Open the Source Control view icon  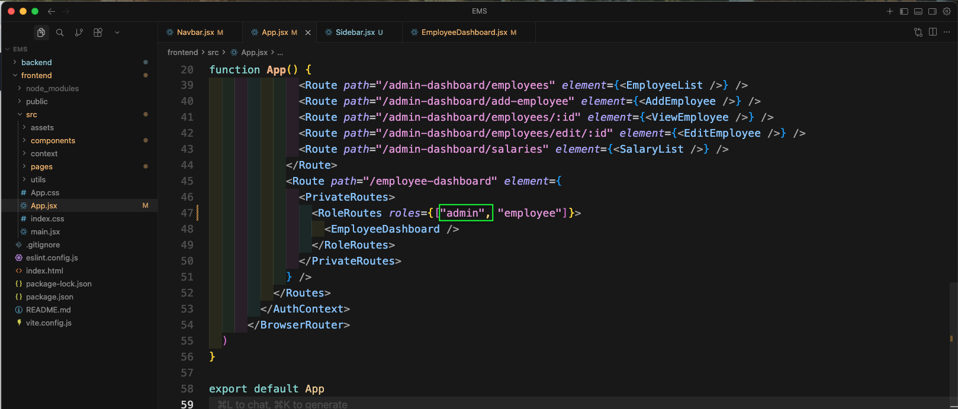pos(79,33)
